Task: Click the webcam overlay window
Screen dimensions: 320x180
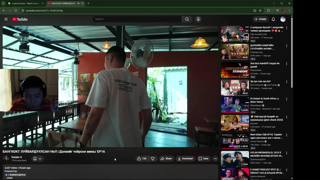Action: pyautogui.click(x=29, y=90)
